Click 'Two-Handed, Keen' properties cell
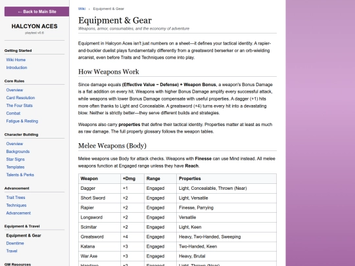 point(226,246)
